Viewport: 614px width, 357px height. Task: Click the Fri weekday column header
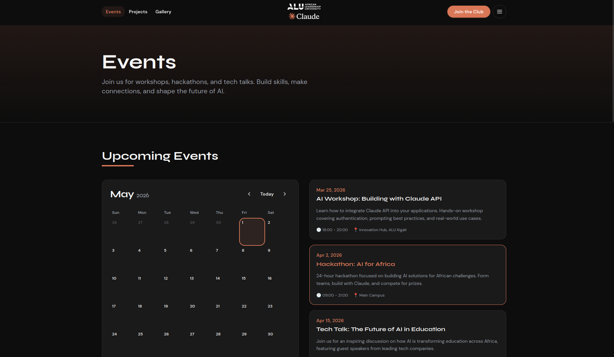coord(244,213)
